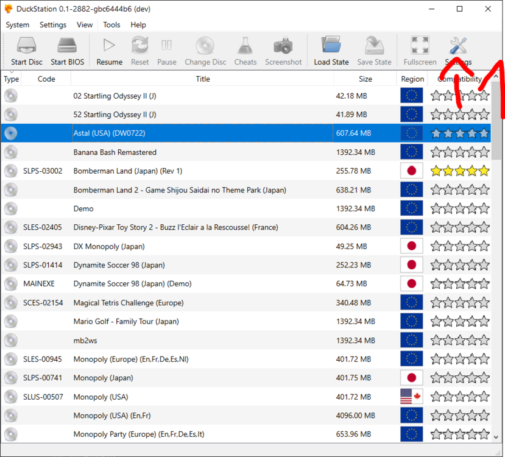505x457 pixels.
Task: Click Japan flag for DX Monopoly
Action: (411, 246)
